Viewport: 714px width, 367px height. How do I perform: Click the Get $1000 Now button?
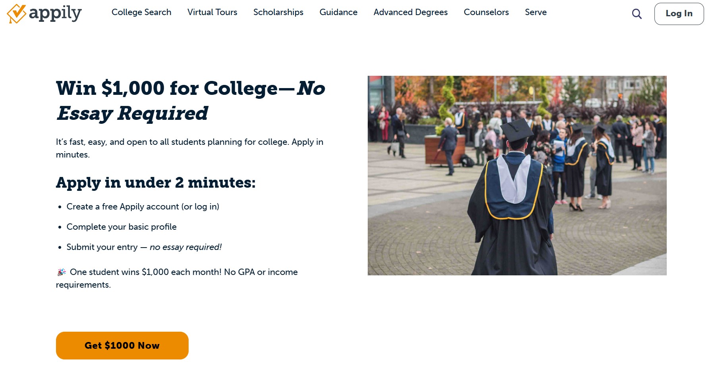(122, 345)
